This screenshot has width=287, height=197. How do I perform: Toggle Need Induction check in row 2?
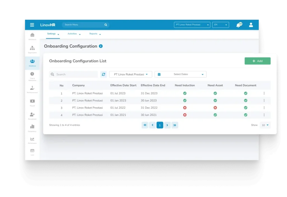click(x=185, y=100)
